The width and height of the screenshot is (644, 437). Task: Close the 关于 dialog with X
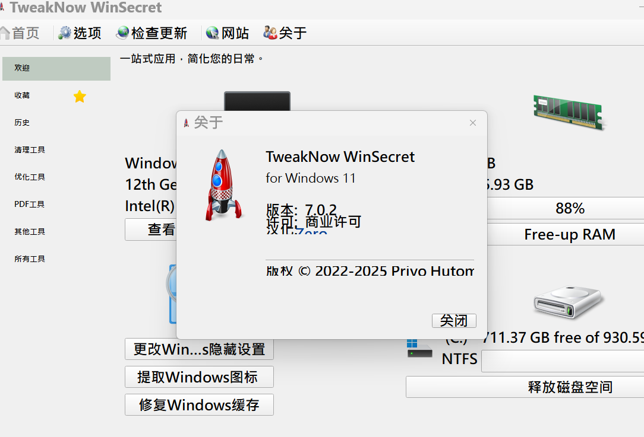(x=473, y=123)
